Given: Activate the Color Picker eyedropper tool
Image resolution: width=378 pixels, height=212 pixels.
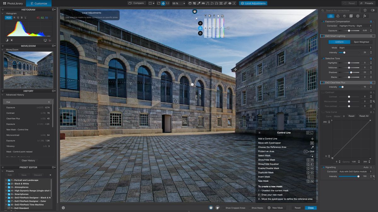Looking at the screenshot, I should pos(199,3).
